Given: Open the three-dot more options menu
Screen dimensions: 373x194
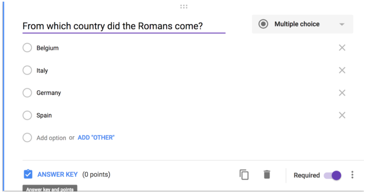Looking at the screenshot, I should (x=352, y=175).
